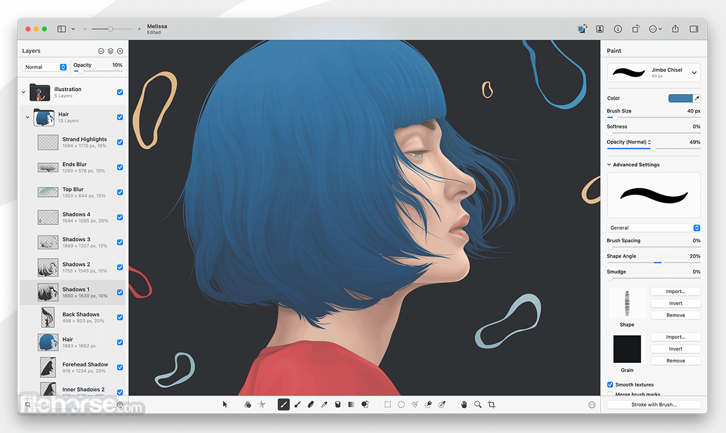Open the Effects star tool
Screen dimensions: 726x433
click(x=262, y=404)
